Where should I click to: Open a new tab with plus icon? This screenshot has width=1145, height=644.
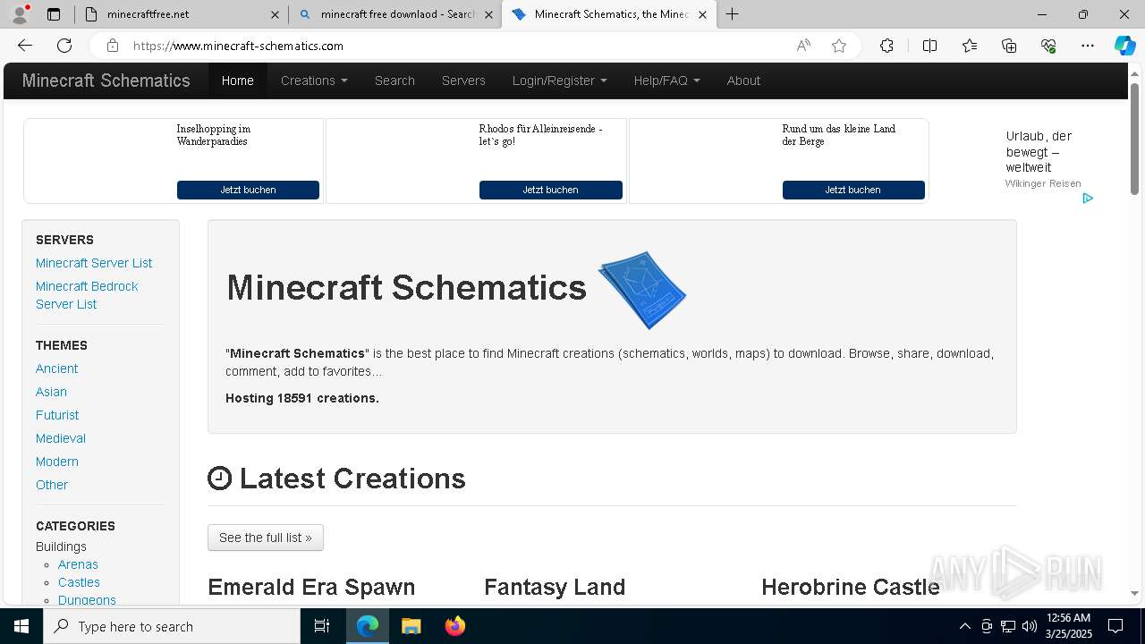tap(732, 14)
